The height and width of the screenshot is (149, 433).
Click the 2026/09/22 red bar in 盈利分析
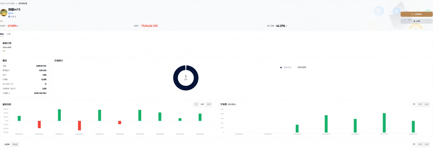click(39, 124)
